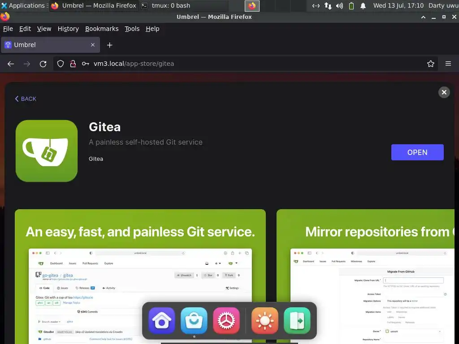The image size is (459, 344).
Task: Roll up the Firefox window with the caret button
Action: 423,17
